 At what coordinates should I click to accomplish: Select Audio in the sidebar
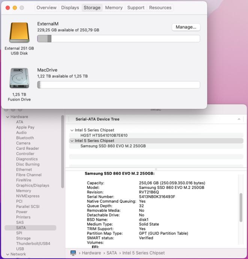point(21,133)
